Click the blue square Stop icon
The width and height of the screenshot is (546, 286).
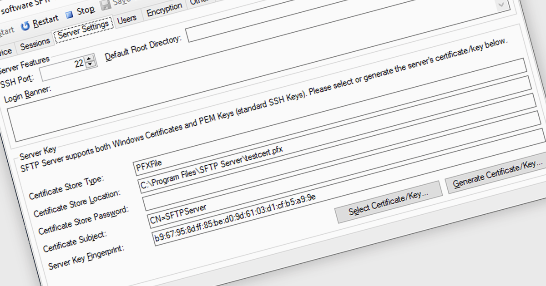point(69,15)
